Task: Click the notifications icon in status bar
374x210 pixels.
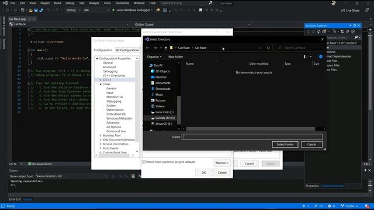Action: pos(366,206)
